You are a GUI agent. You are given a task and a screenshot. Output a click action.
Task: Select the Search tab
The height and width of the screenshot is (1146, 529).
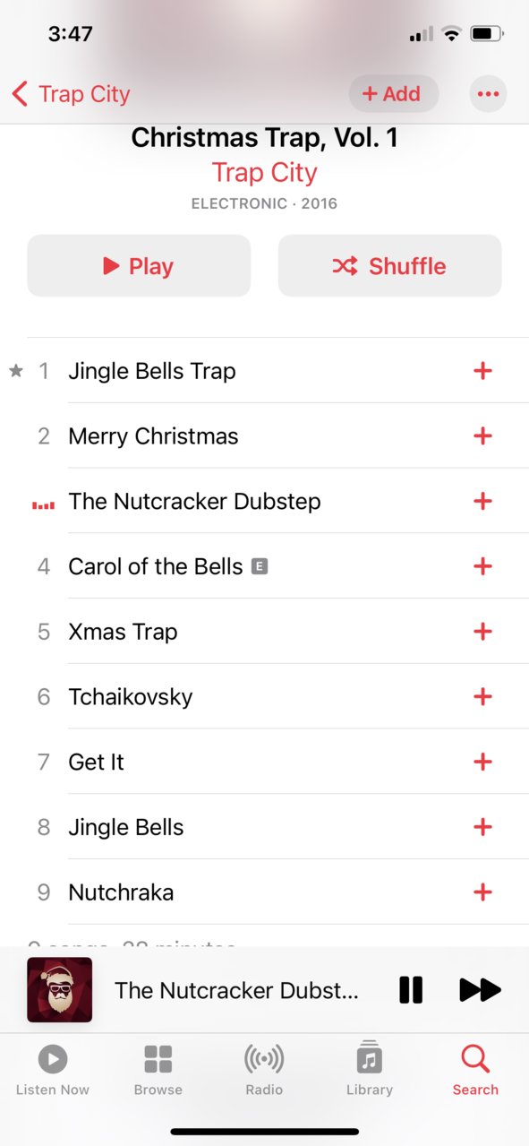click(475, 1069)
